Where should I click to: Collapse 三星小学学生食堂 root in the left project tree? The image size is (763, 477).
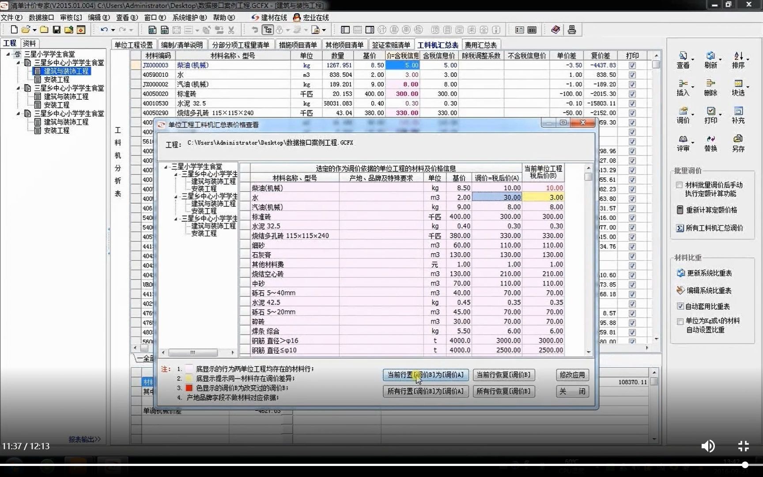8,54
